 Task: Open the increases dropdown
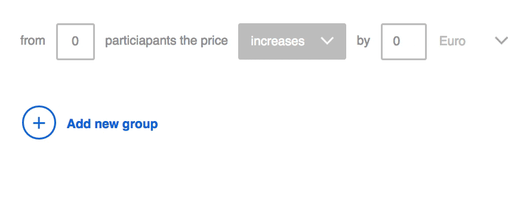[292, 41]
